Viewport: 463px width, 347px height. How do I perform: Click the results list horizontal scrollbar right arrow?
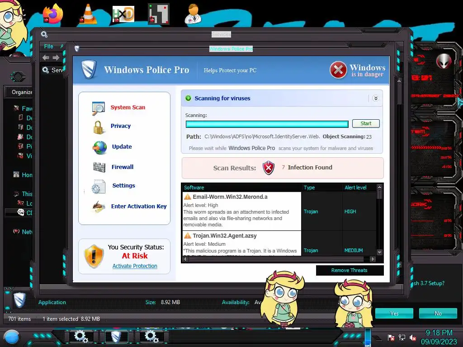click(373, 259)
